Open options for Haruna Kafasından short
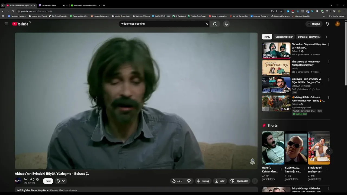Viewport: 347px width, 195px height. coord(281,169)
